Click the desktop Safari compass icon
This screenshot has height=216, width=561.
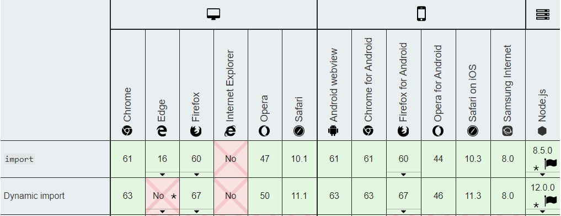[299, 131]
